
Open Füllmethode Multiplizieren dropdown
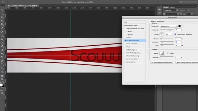click(x=169, y=26)
